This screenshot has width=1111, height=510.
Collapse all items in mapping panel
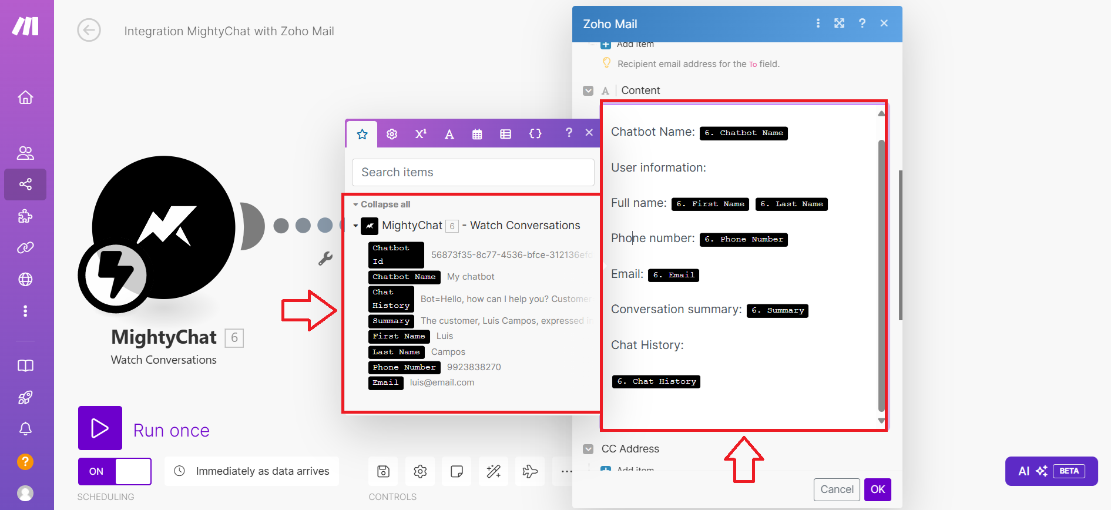(x=382, y=204)
